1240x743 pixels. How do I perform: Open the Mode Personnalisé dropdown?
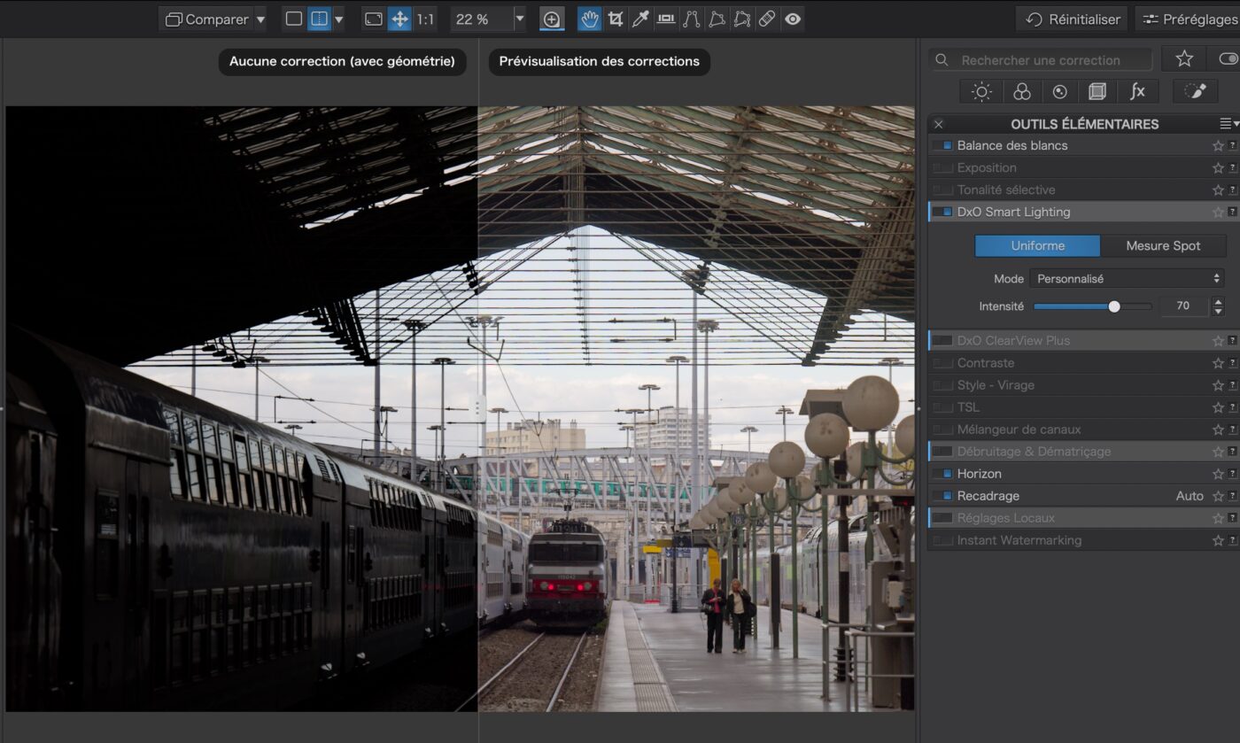pyautogui.click(x=1127, y=278)
